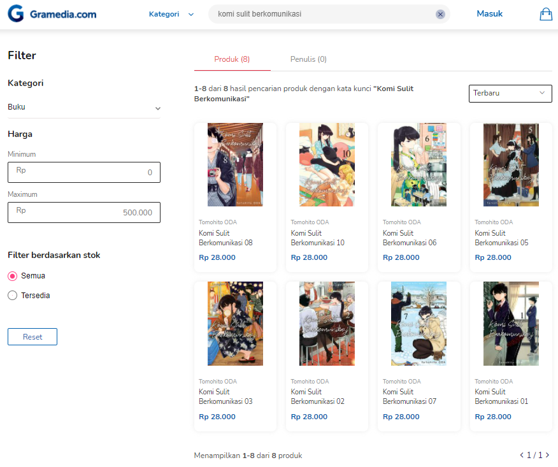
Task: Click the Maximum price input field
Action: pos(84,213)
